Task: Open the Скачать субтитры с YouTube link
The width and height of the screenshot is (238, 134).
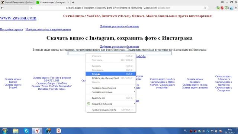Action: pos(52,83)
